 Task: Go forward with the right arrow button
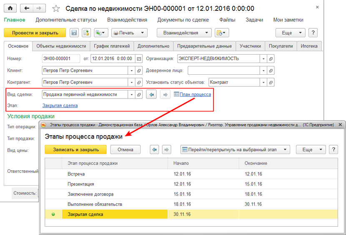point(39,8)
